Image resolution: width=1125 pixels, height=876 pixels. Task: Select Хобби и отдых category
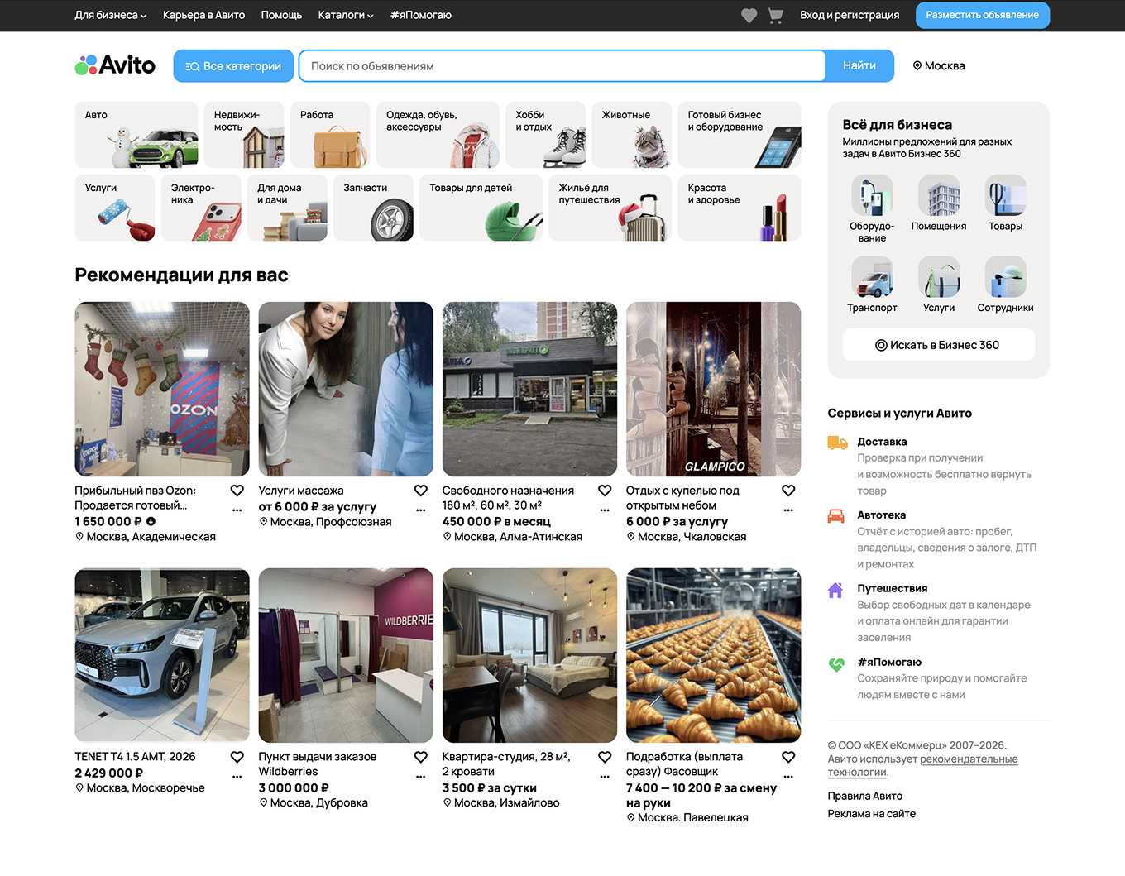(x=546, y=135)
